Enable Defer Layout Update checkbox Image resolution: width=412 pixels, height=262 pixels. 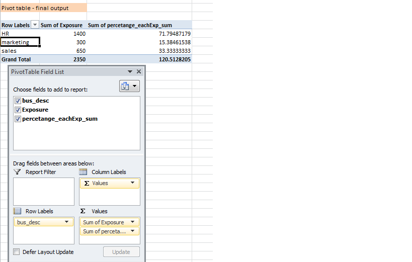(x=16, y=252)
